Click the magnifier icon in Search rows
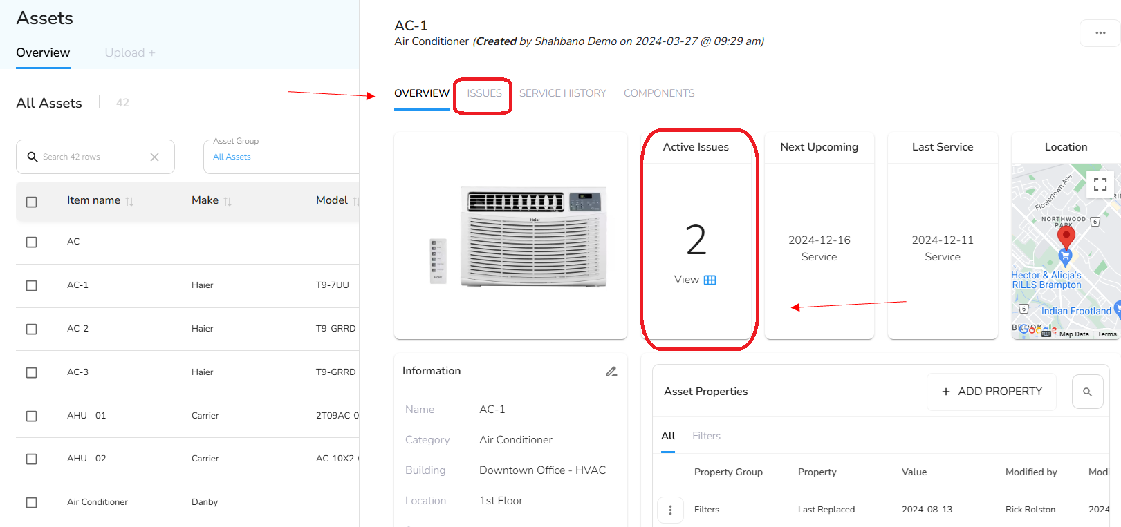Screen dimensions: 1121x527 coord(33,157)
